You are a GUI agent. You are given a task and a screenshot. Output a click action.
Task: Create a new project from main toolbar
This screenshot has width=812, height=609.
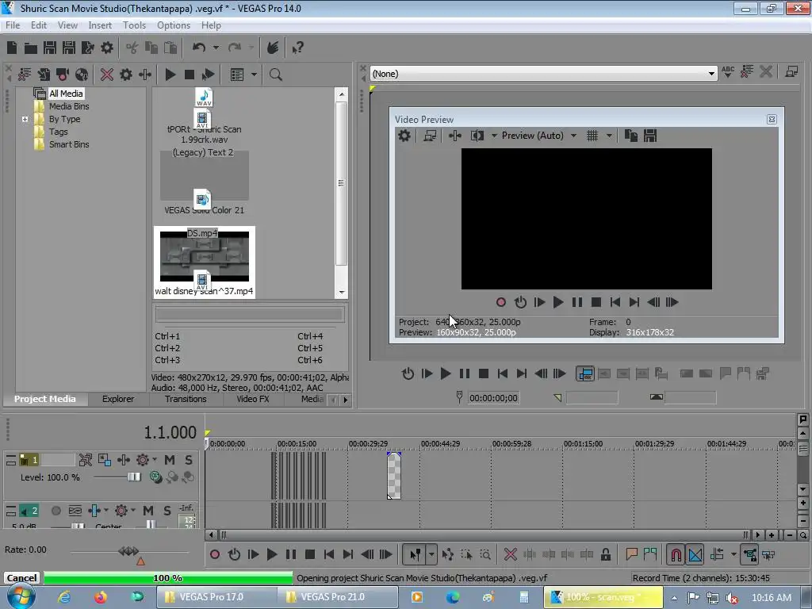[12, 48]
